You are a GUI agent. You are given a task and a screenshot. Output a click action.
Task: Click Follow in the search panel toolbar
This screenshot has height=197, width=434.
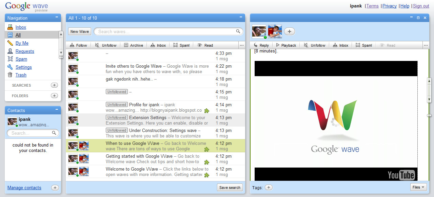[x=78, y=45]
